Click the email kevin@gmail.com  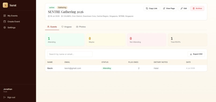pos(73,68)
